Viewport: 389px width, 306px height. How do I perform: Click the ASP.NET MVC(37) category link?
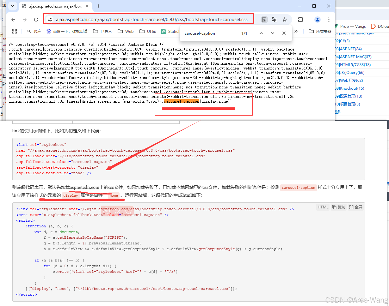tap(353, 57)
